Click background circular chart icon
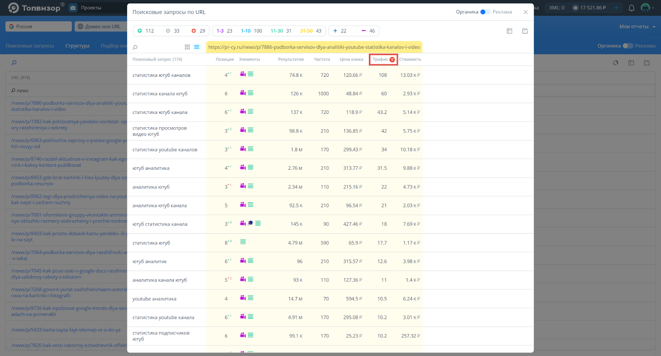This screenshot has width=661, height=356. tap(616, 63)
